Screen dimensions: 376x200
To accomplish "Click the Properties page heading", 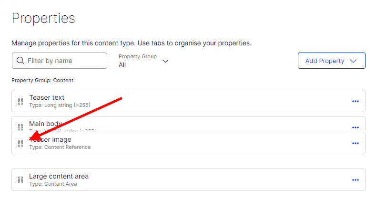I will (x=43, y=18).
